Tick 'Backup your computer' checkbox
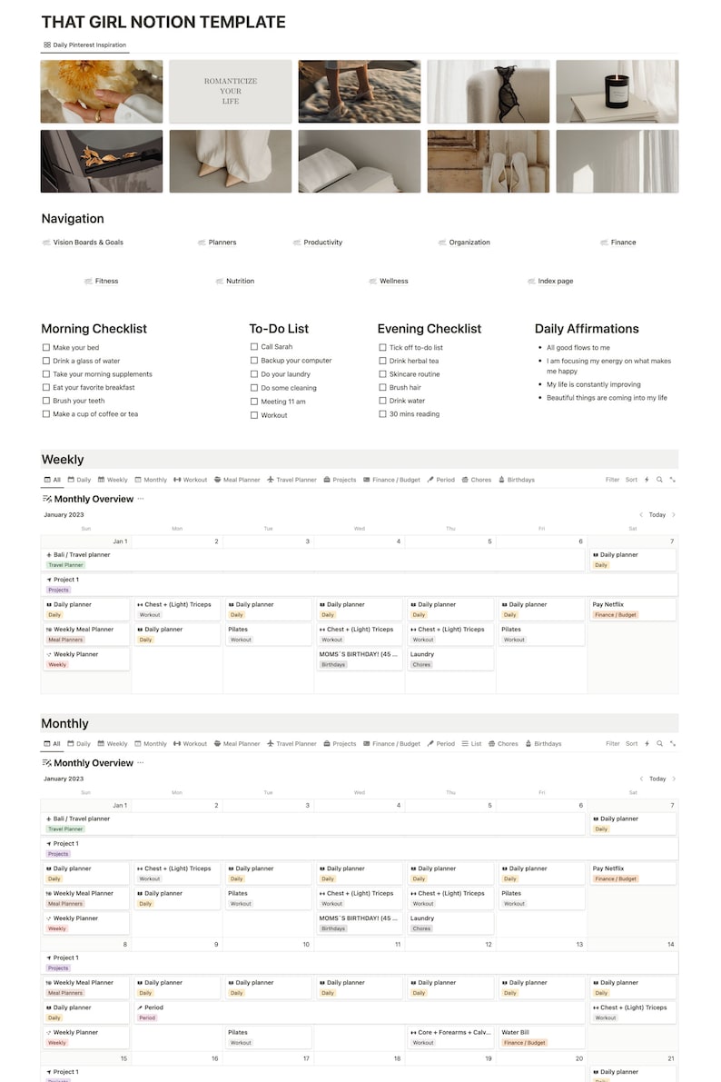This screenshot has width=721, height=1082. coord(254,360)
